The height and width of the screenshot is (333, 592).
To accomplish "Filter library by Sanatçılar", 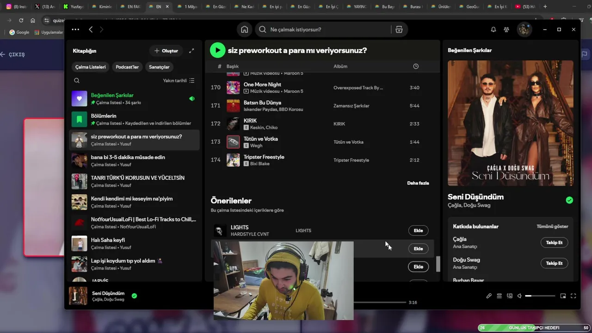I will (x=159, y=67).
